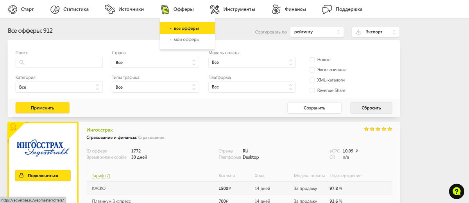Click the Выплата column header

pyautogui.click(x=227, y=176)
